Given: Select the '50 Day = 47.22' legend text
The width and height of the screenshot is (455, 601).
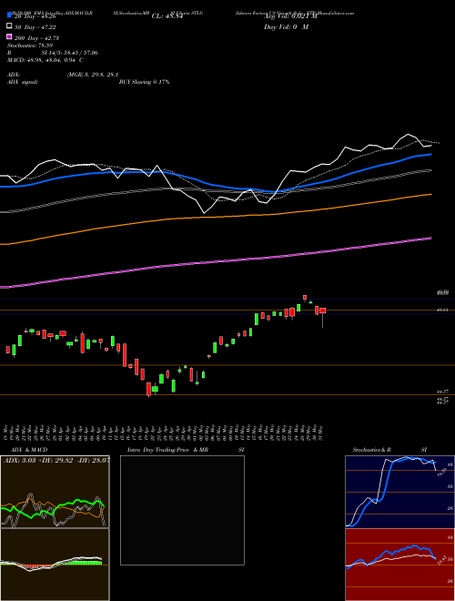Looking at the screenshot, I should tap(35, 26).
